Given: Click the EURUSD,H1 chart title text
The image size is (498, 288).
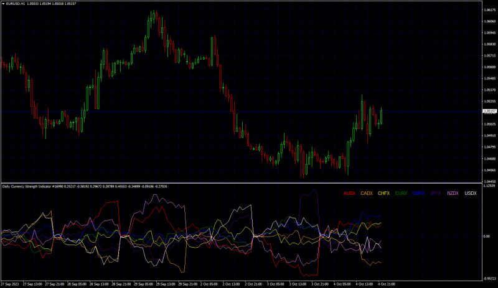Looking at the screenshot, I should [x=15, y=4].
